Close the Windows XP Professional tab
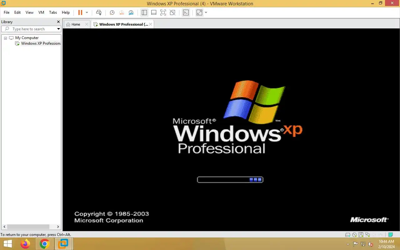Viewport: 400px width, 250px height. click(151, 24)
